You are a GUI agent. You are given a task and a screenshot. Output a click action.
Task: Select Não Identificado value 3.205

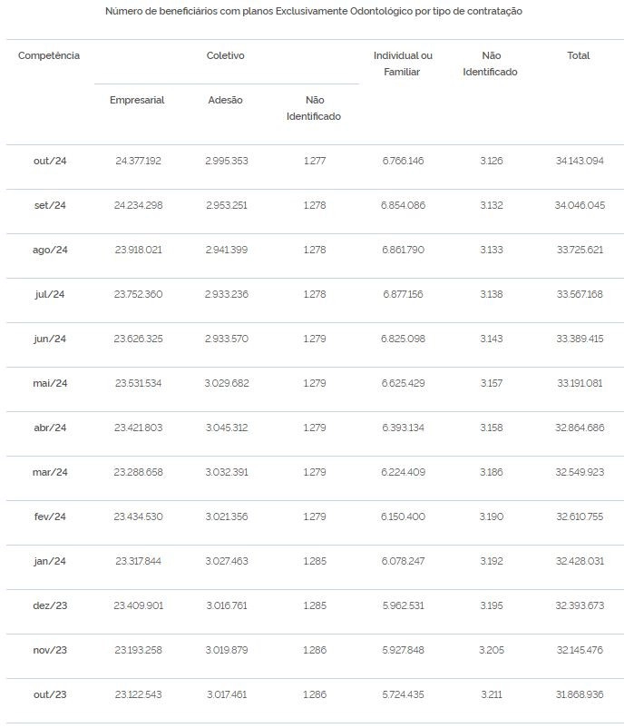tap(492, 650)
